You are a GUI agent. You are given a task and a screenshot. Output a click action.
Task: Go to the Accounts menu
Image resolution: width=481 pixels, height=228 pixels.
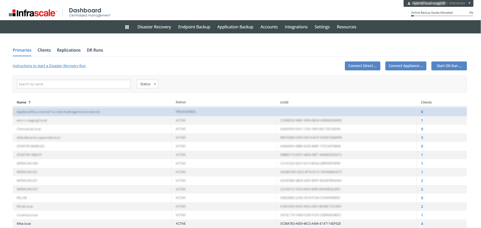click(x=269, y=27)
